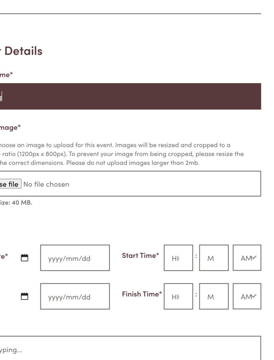Open the Start Time AM/PM dropdown

[x=247, y=258]
